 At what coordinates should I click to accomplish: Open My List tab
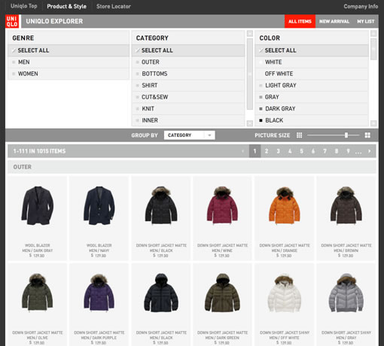tap(366, 21)
